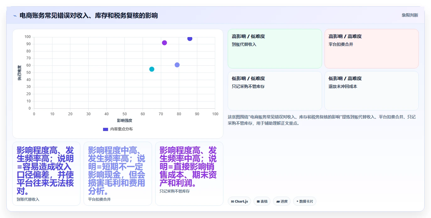Click the Chart.js tag
Screen dimensions: 431x218
pyautogui.click(x=239, y=201)
